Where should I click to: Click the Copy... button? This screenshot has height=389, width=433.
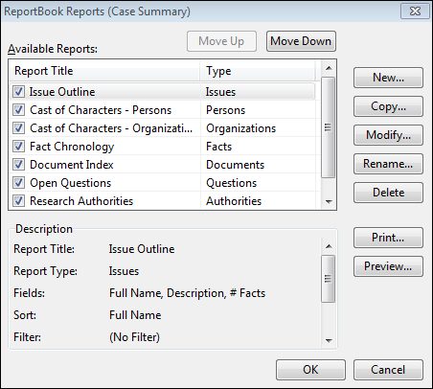pos(388,106)
